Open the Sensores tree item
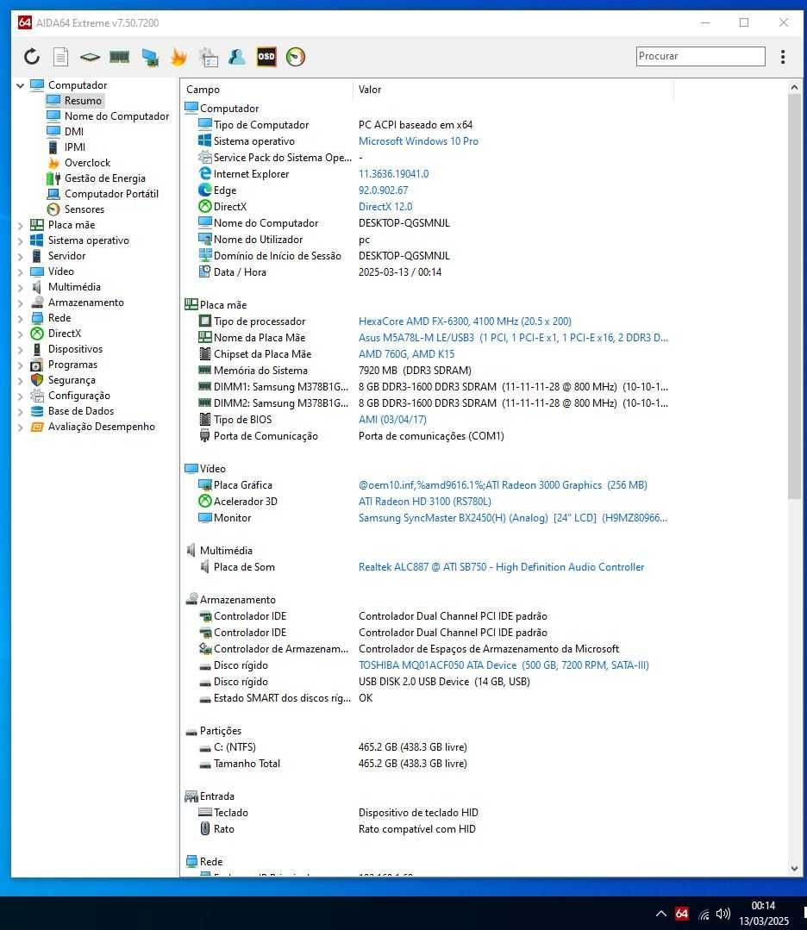 [x=84, y=209]
